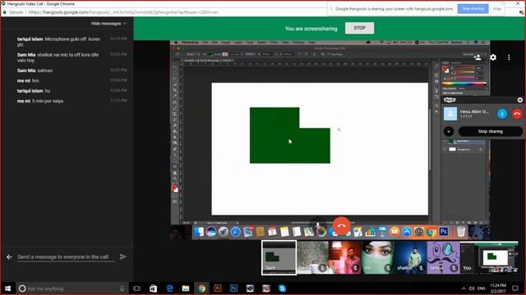Click message 'Microphone gulo off koren plz'
The width and height of the screenshot is (526, 295).
point(58,42)
